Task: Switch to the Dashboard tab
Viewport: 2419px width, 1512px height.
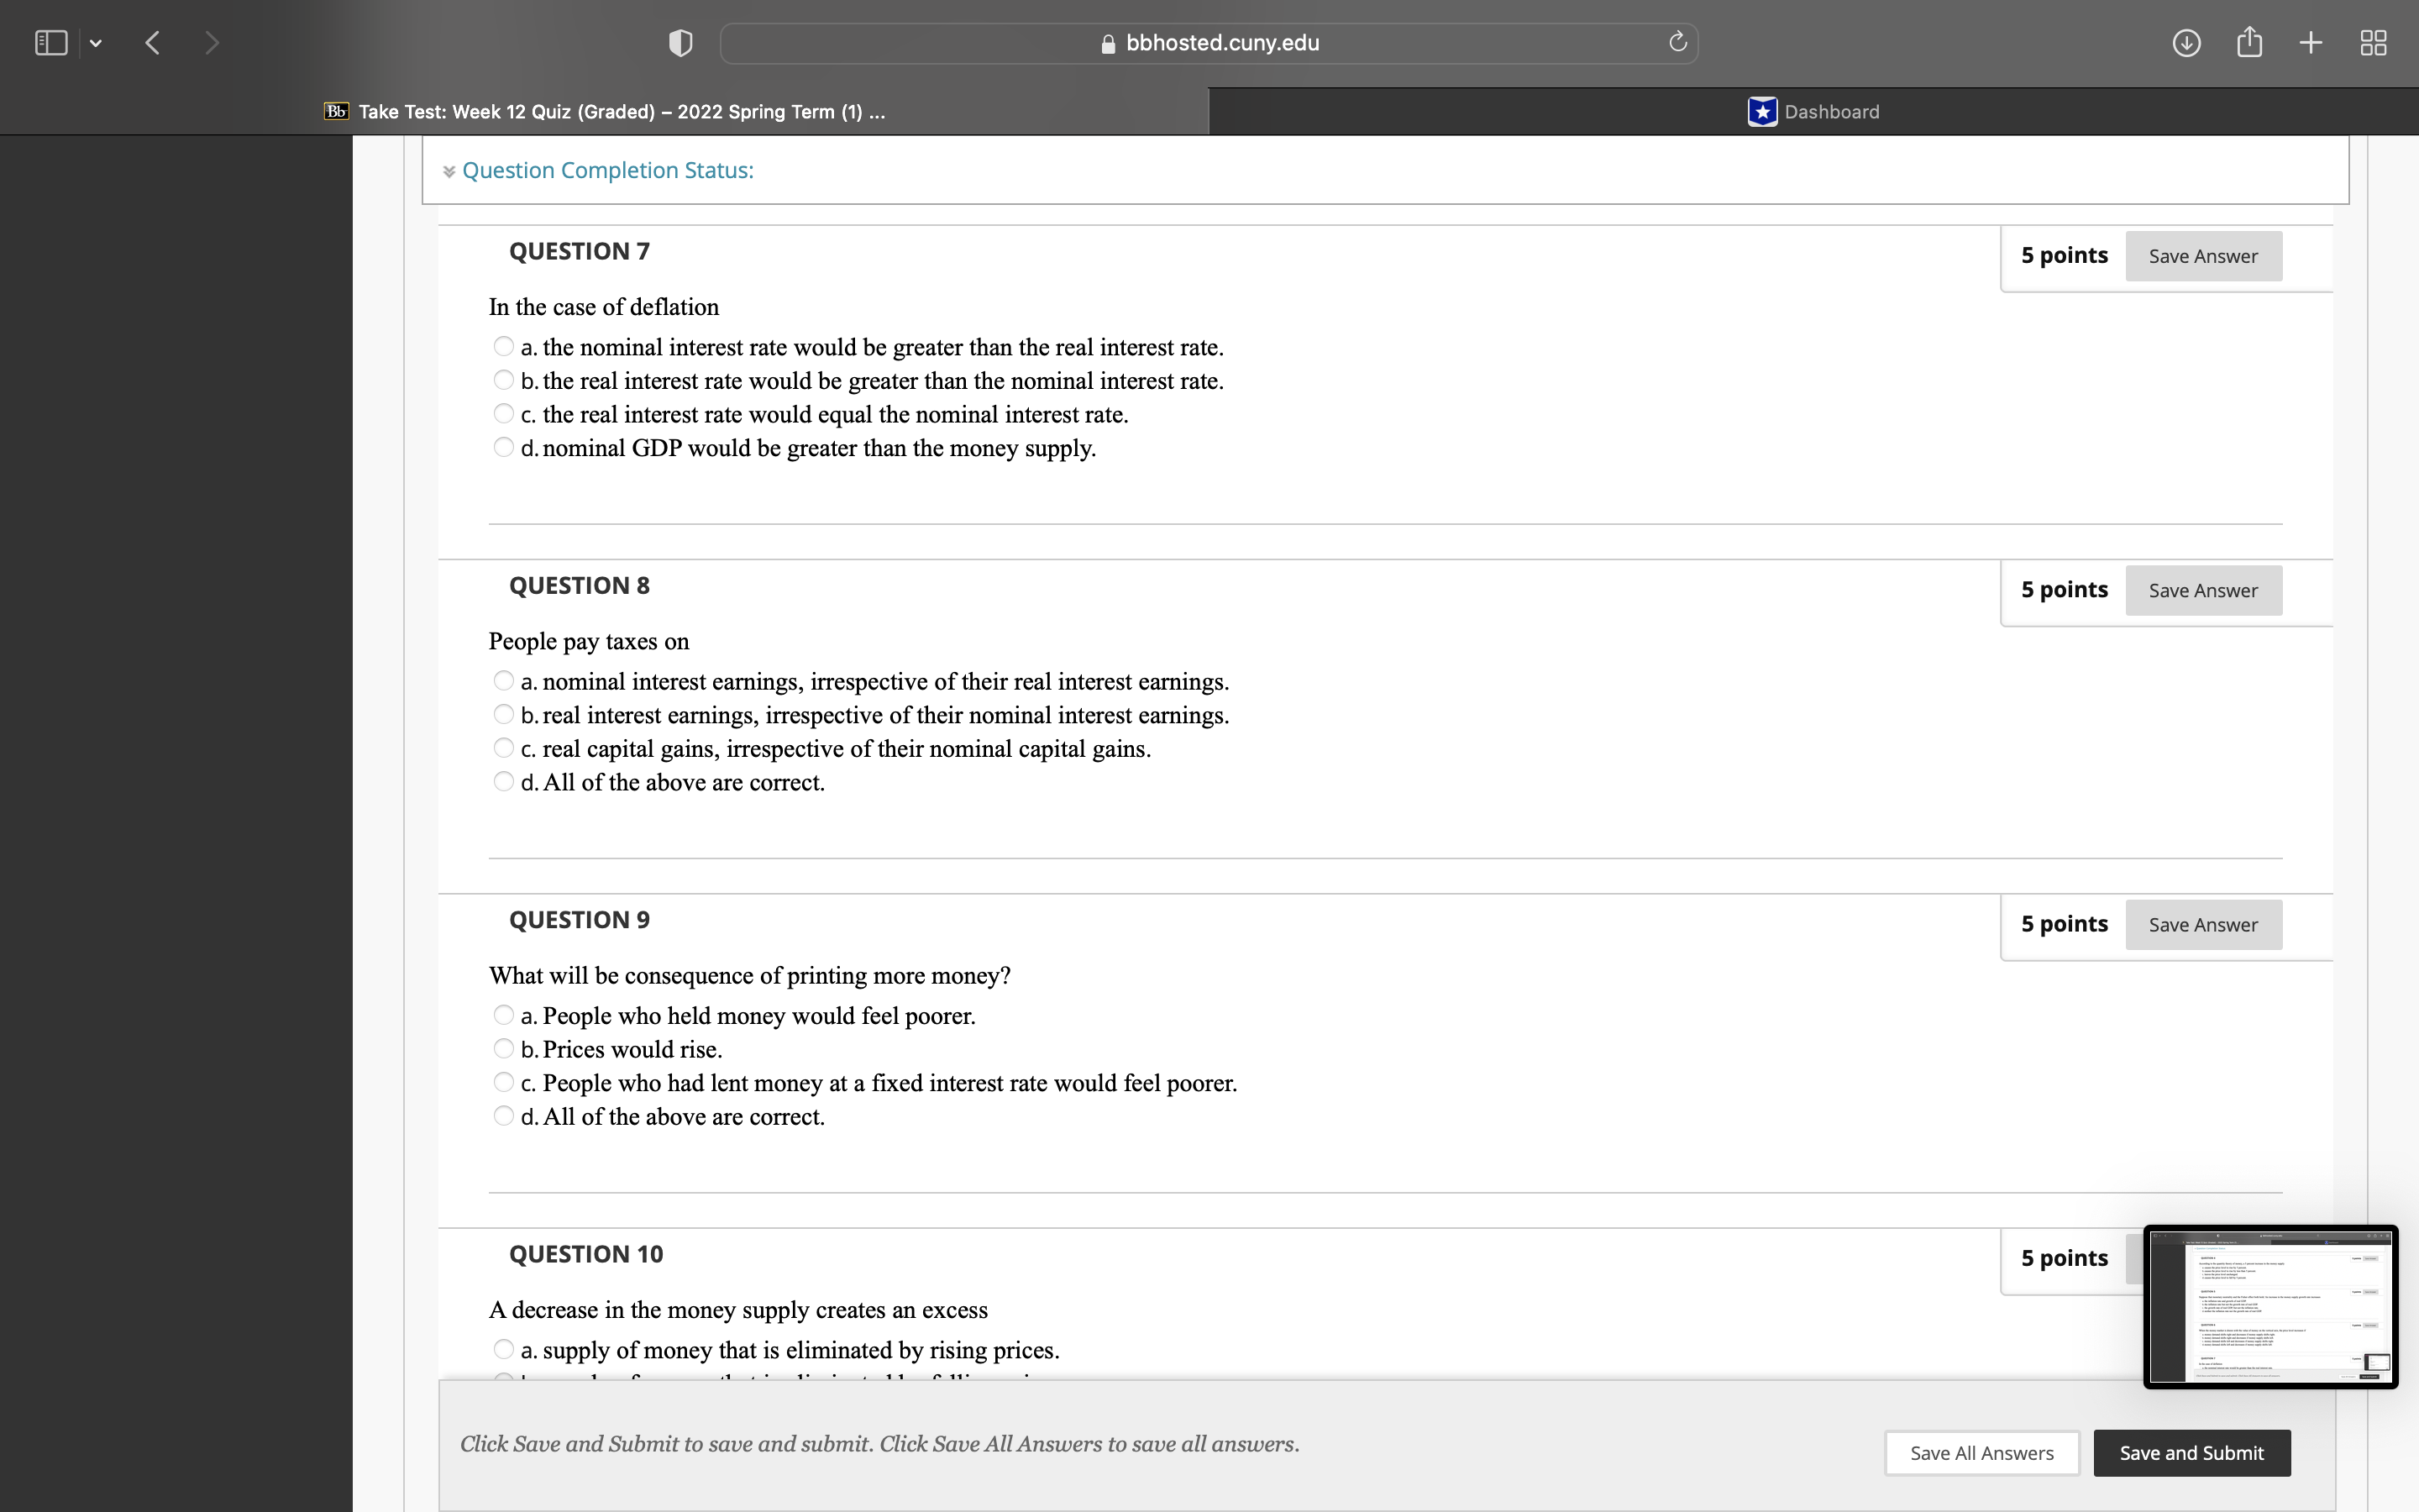Action: [x=1813, y=112]
